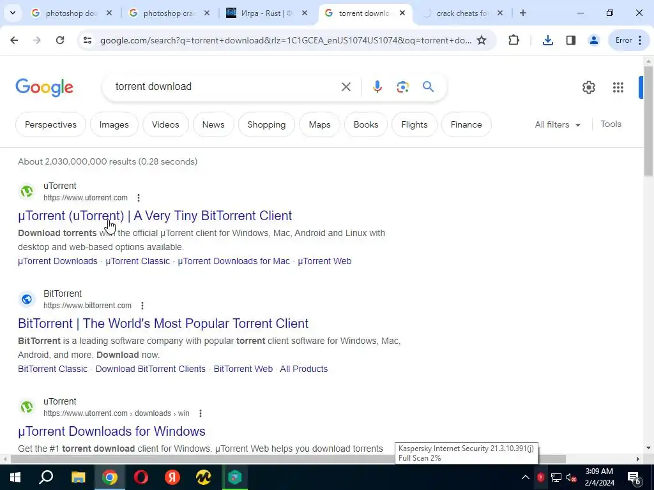654x490 pixels.
Task: Open the All Products sitelink
Action: pos(303,369)
